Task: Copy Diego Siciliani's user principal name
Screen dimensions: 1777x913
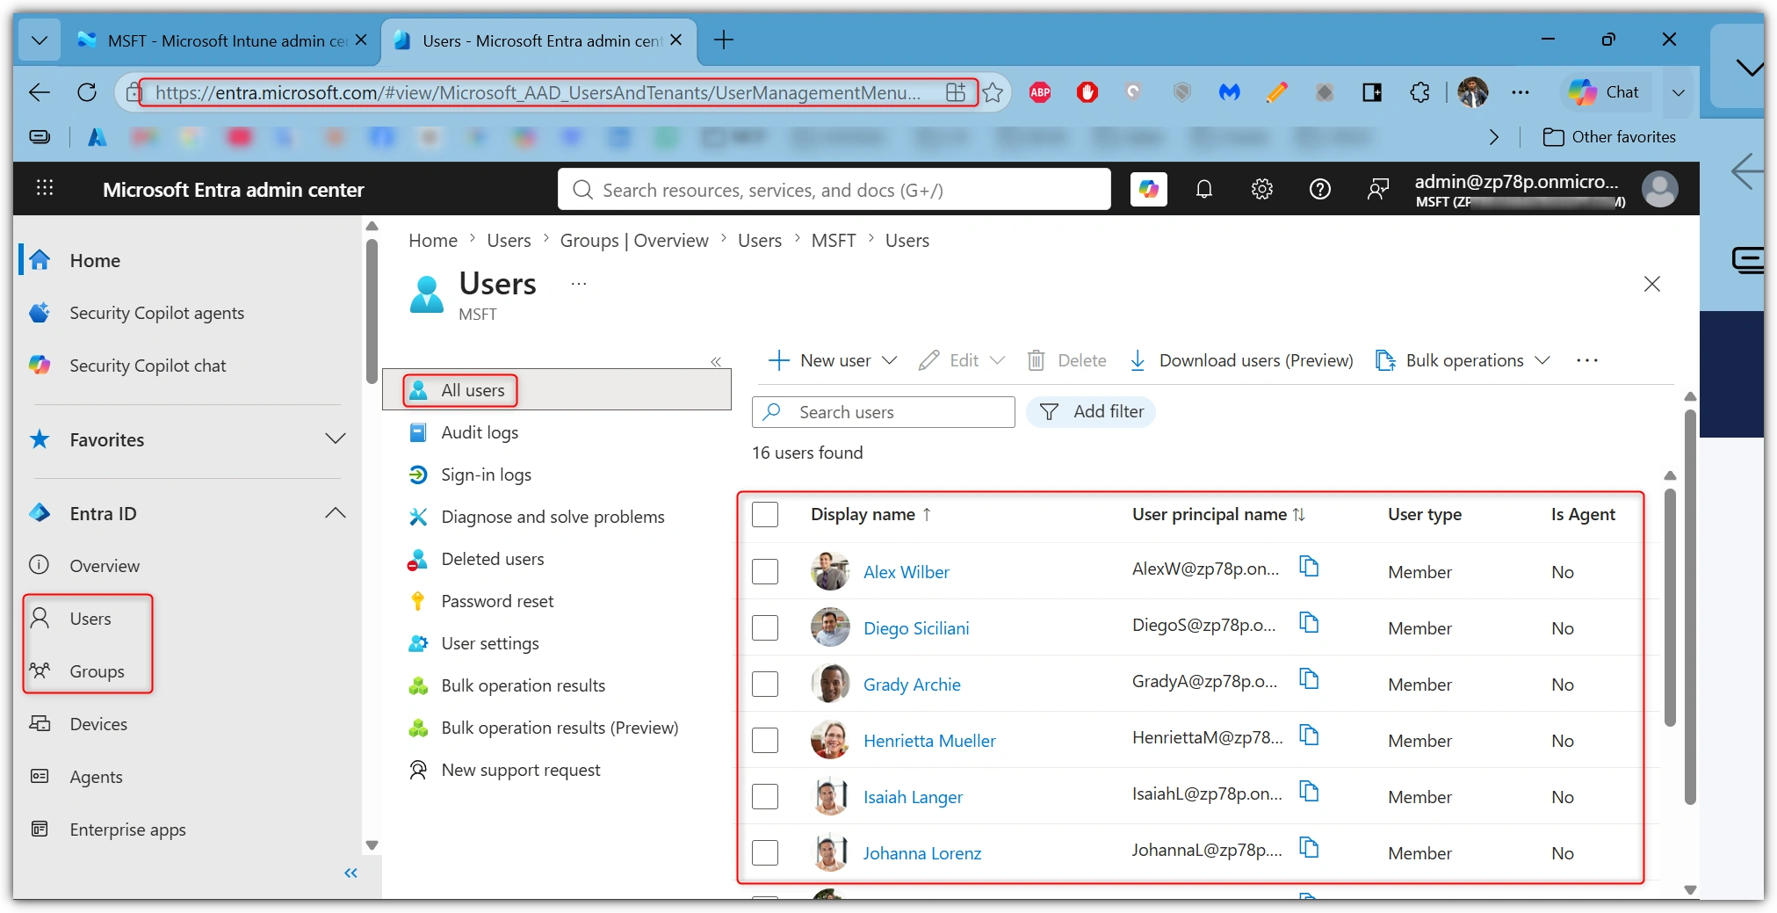Action: [x=1309, y=623]
